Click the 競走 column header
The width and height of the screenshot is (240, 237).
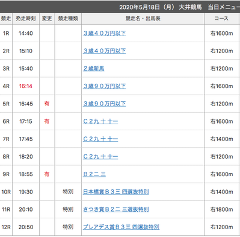point(6,19)
